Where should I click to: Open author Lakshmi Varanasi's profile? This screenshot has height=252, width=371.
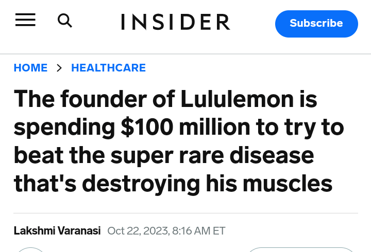(57, 230)
